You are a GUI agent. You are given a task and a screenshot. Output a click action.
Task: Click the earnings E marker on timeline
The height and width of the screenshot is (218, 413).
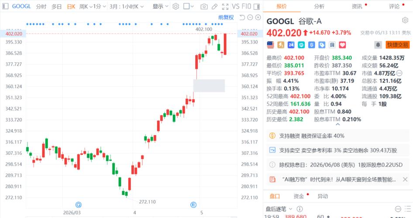coord(193,205)
